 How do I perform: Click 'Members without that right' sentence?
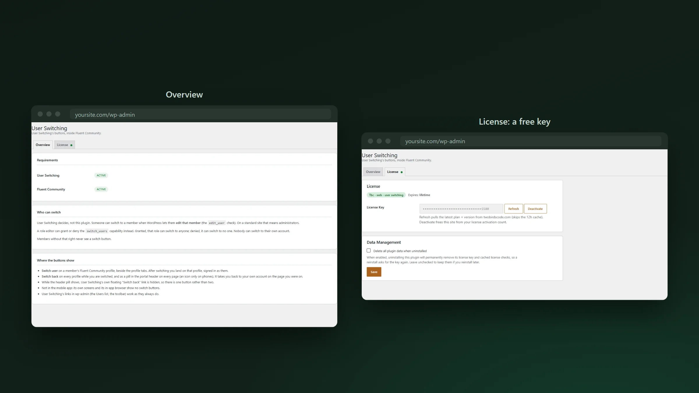click(74, 239)
